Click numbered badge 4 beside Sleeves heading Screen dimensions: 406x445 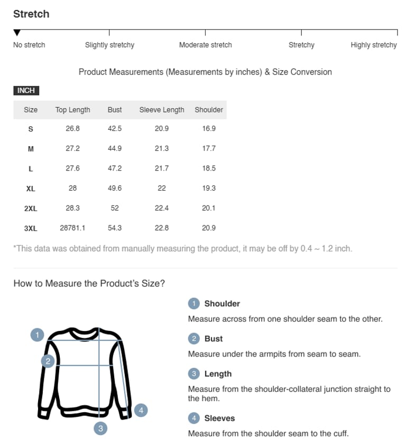pyautogui.click(x=194, y=418)
